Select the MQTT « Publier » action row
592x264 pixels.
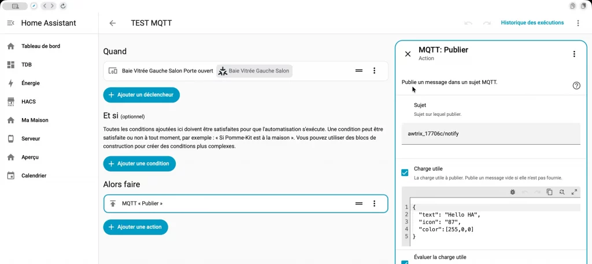(x=246, y=203)
